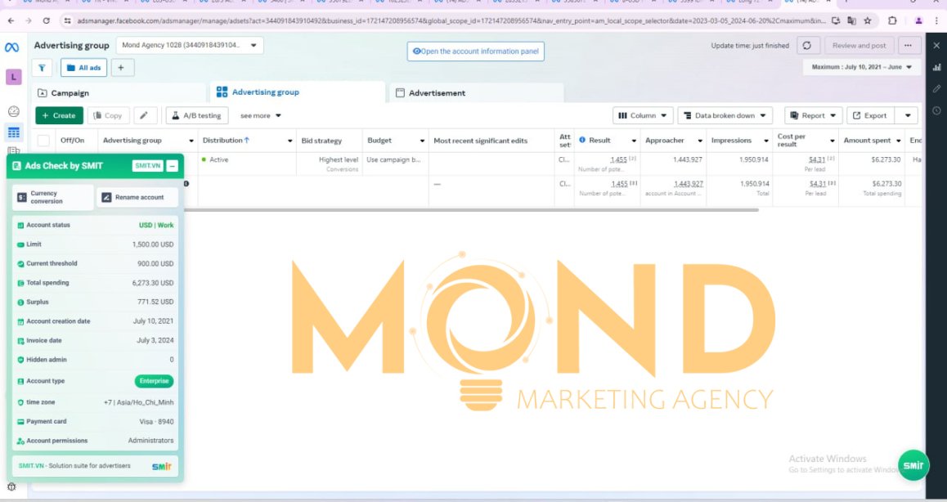The image size is (947, 502).
Task: Open the bar chart icon in right rail
Action: tap(936, 67)
